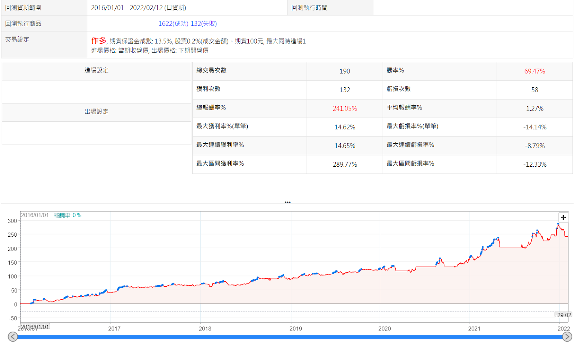This screenshot has height=342, width=575.
Task: Open the 132(失敗) failed symbols link
Action: pos(204,23)
